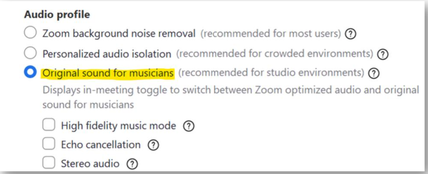Check the Stereo audio box
428x174 pixels.
coord(49,163)
